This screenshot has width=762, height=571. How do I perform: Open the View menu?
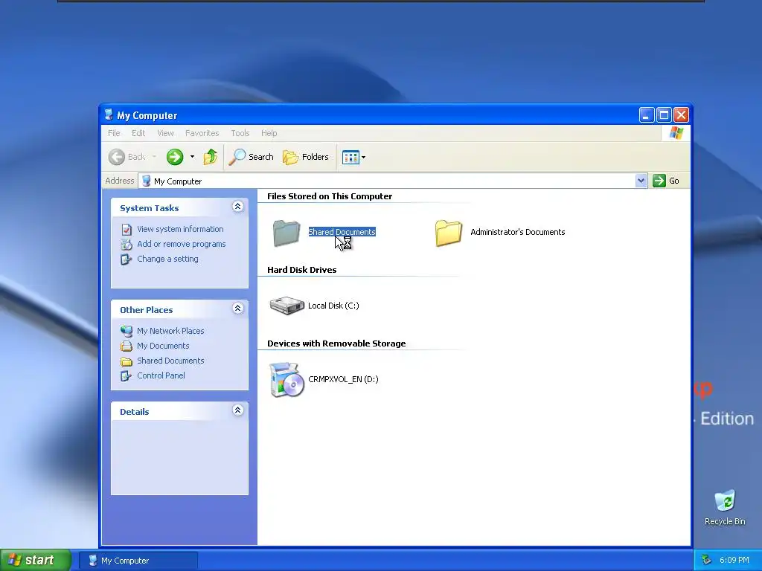[165, 133]
